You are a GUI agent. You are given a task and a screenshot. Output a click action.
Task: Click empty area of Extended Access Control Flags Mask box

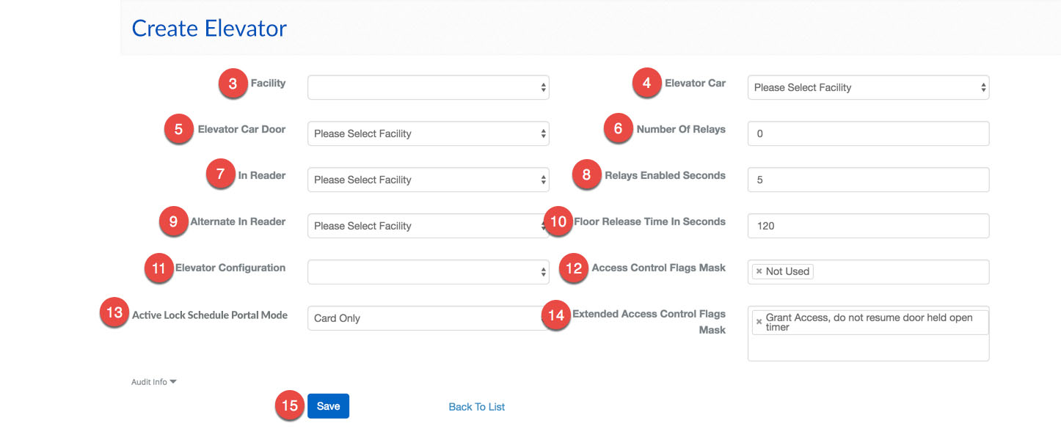tap(868, 348)
